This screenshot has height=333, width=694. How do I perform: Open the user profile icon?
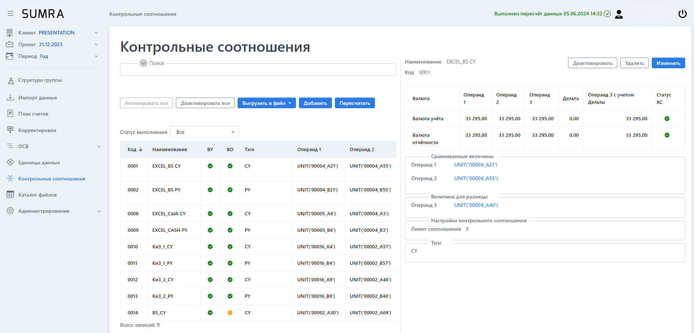pos(619,14)
